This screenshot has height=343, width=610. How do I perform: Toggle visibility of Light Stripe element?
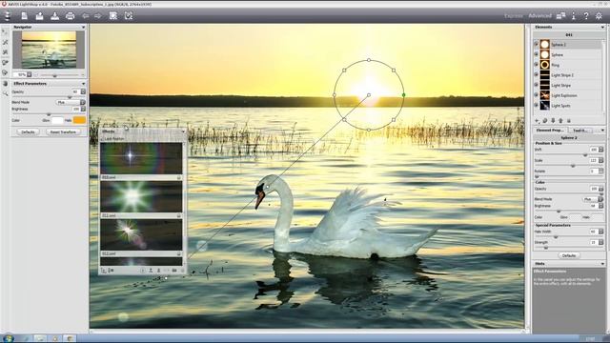point(536,85)
